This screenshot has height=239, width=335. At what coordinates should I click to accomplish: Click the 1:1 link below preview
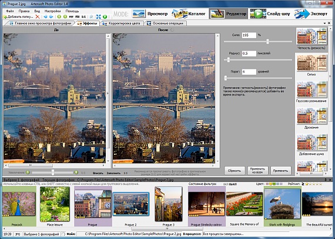(126, 173)
